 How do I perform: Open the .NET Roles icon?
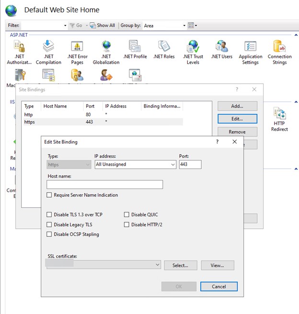(x=164, y=46)
